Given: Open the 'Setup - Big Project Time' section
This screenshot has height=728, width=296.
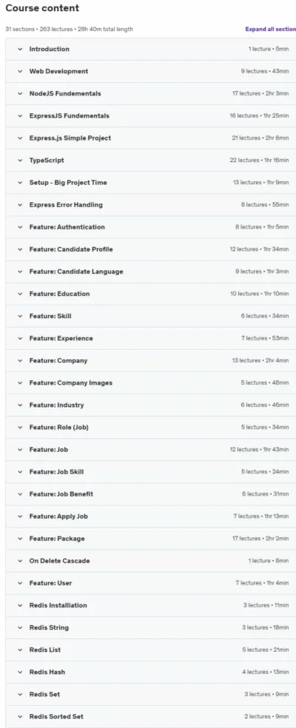Looking at the screenshot, I should point(150,183).
